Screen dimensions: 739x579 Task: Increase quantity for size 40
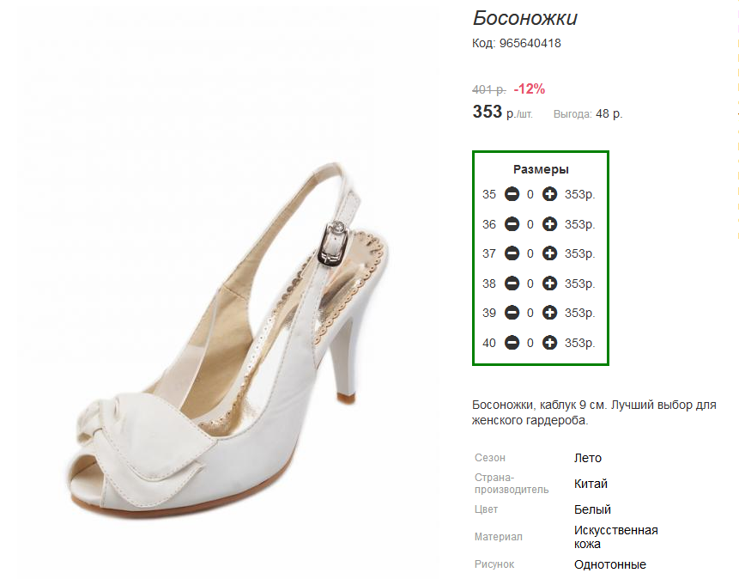(549, 343)
